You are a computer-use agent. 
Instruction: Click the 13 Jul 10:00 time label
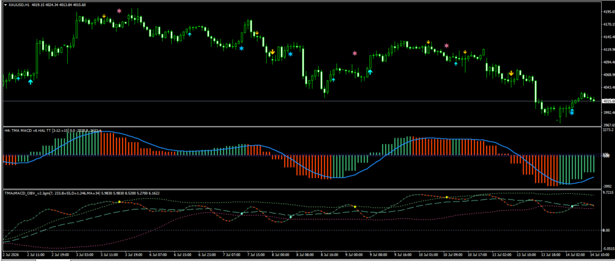(x=527, y=254)
